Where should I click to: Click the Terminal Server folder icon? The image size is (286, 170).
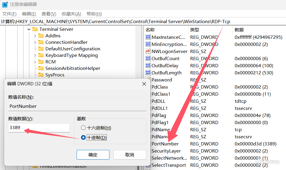click(35, 29)
